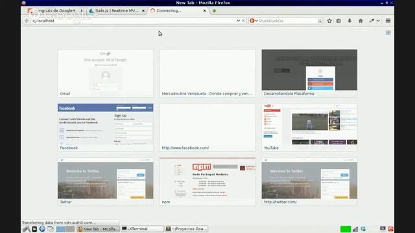415x233 pixels.
Task: Click the green CPU monitor in tray
Action: pos(346,228)
